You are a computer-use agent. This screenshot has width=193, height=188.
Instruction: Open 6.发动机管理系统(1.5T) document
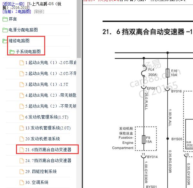47,117
